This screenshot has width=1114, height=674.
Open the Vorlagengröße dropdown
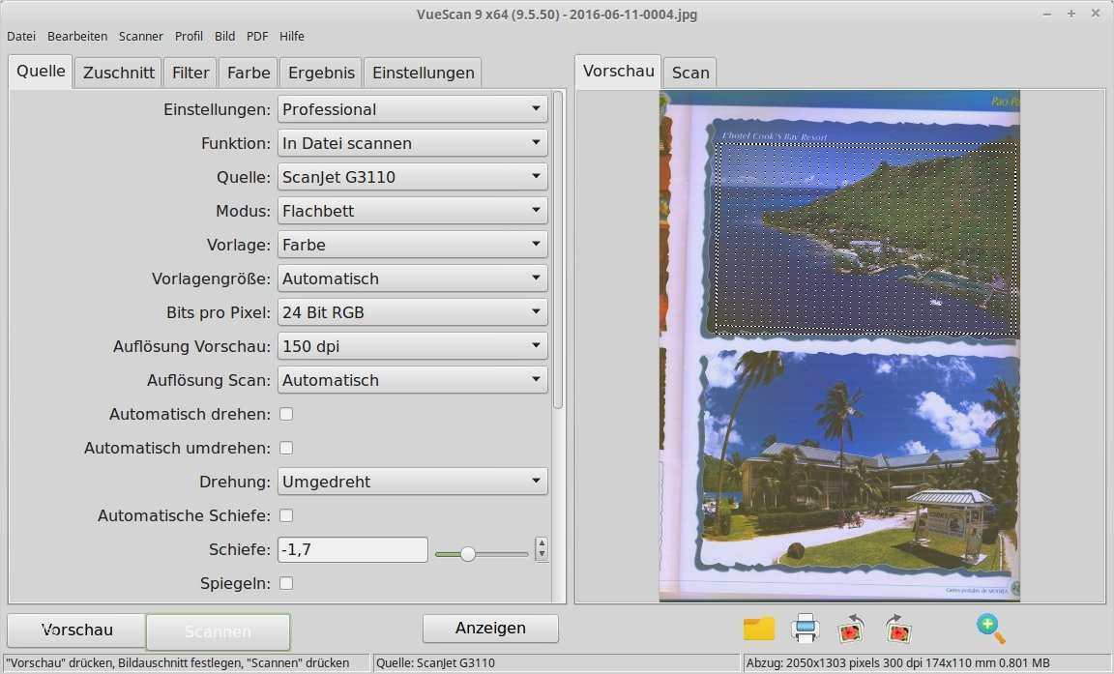pyautogui.click(x=412, y=278)
